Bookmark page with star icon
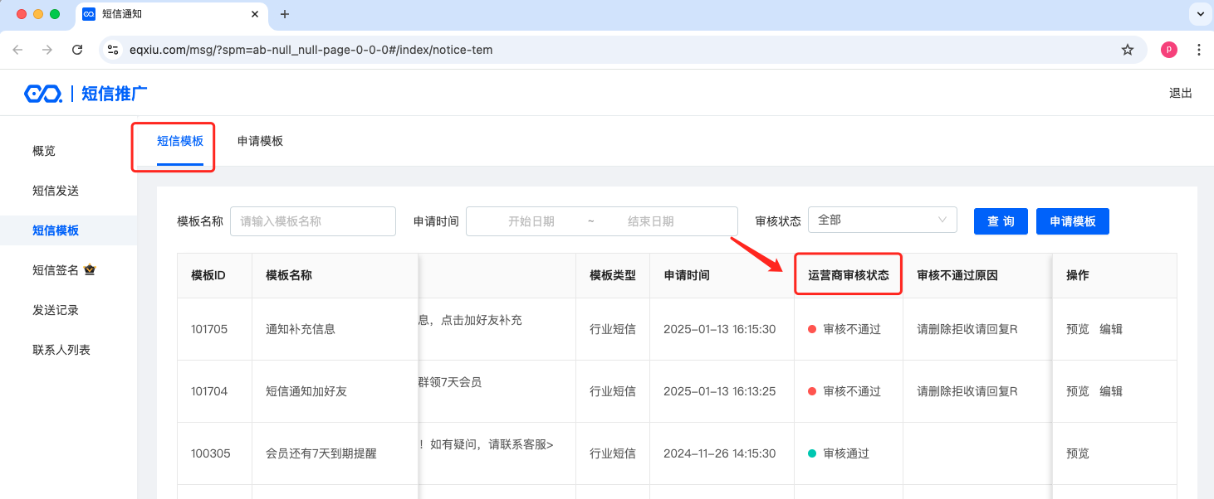 1127,50
